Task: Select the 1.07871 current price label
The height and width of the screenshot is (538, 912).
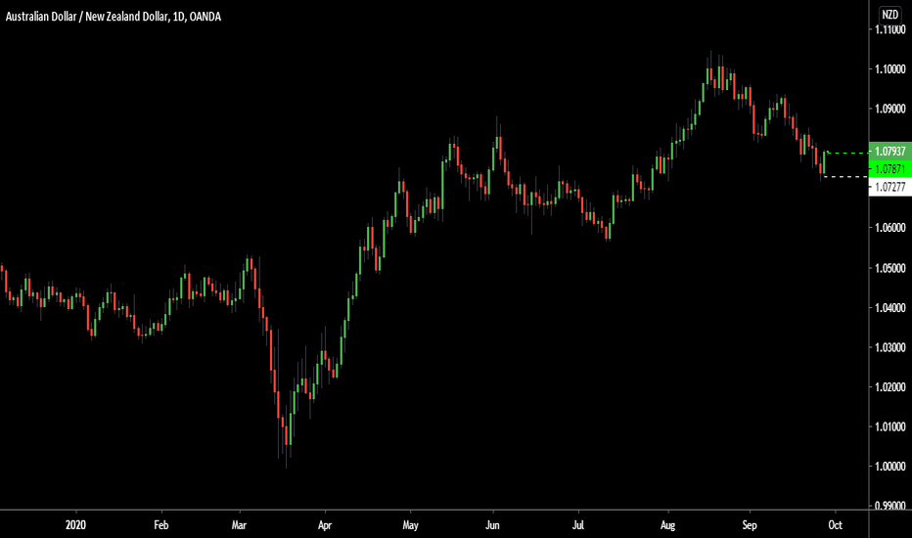Action: [x=889, y=168]
